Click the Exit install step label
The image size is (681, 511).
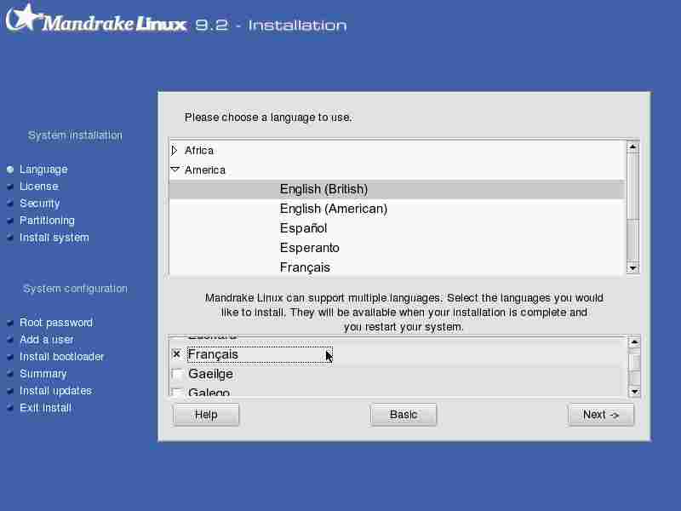tap(45, 408)
